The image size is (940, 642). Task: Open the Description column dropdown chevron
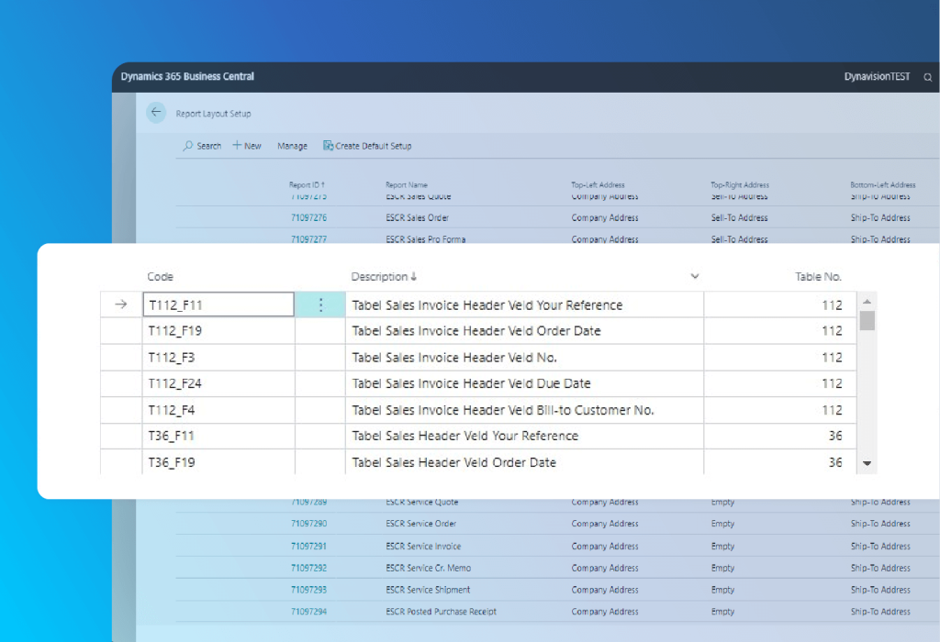click(695, 276)
